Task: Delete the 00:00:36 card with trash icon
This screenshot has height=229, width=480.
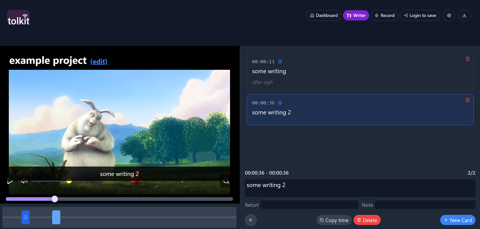Action: click(x=467, y=100)
